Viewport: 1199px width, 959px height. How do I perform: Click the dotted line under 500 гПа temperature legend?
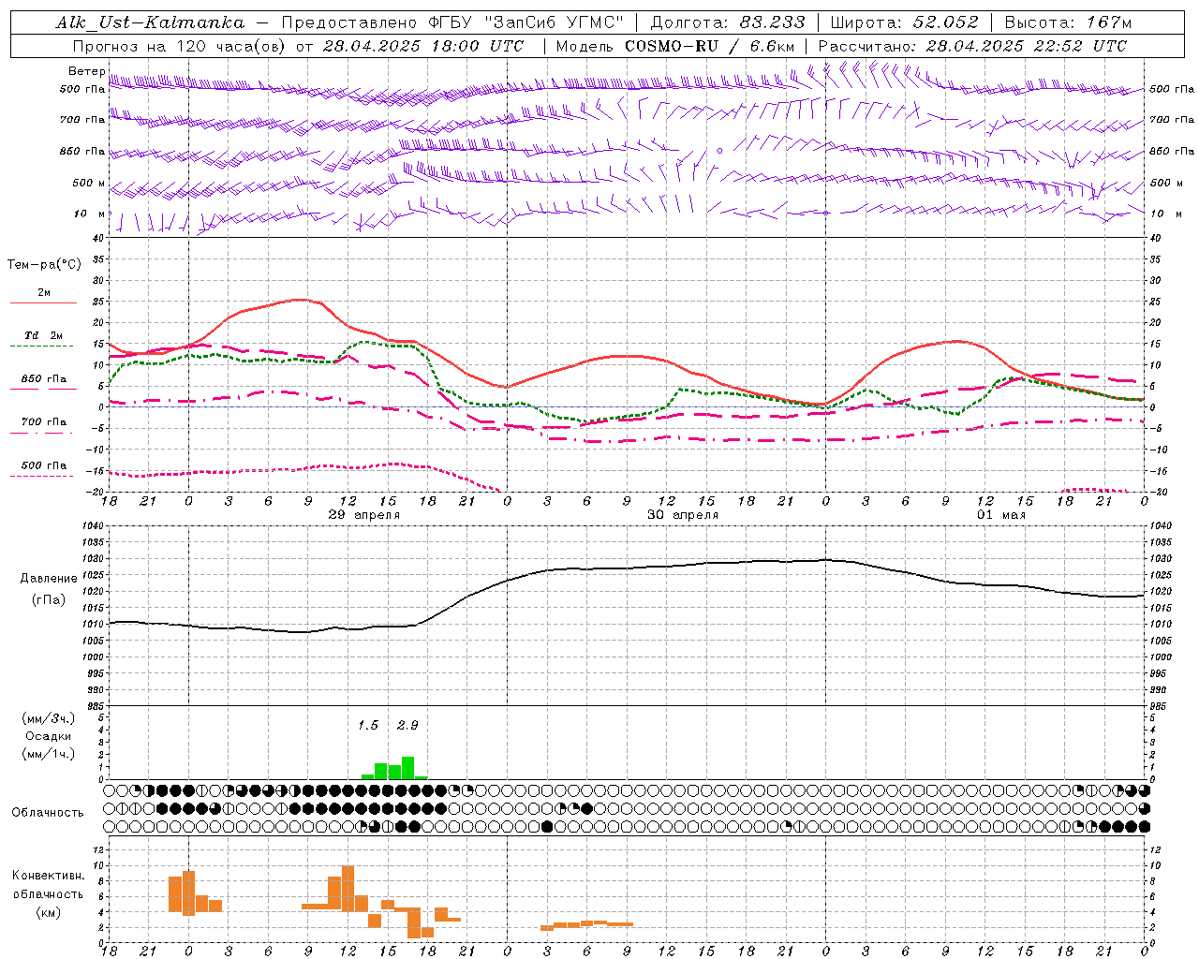[42, 477]
